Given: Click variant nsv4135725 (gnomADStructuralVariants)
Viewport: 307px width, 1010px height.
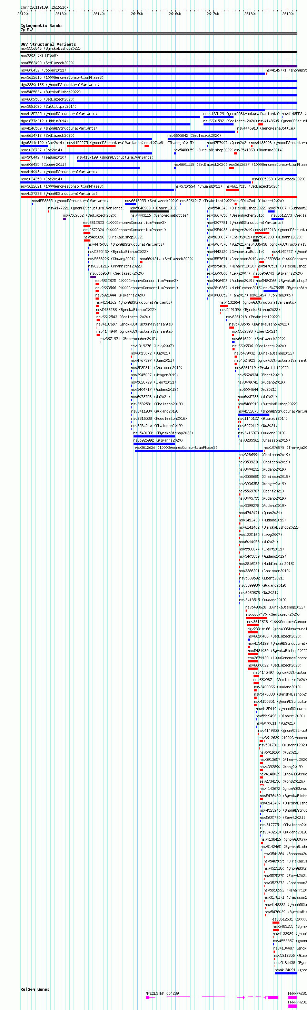Looking at the screenshot, I should pos(59,114).
